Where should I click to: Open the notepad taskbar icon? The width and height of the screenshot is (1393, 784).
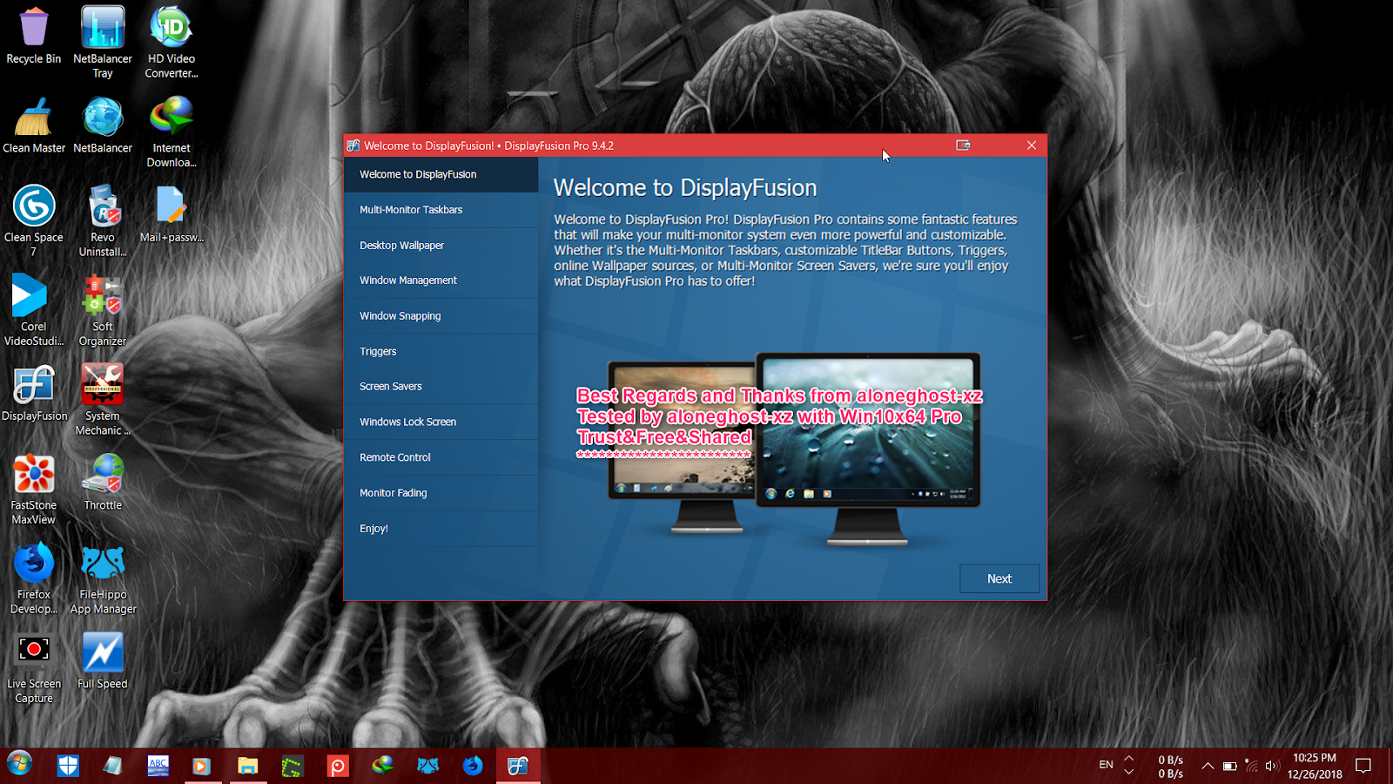[x=112, y=766]
